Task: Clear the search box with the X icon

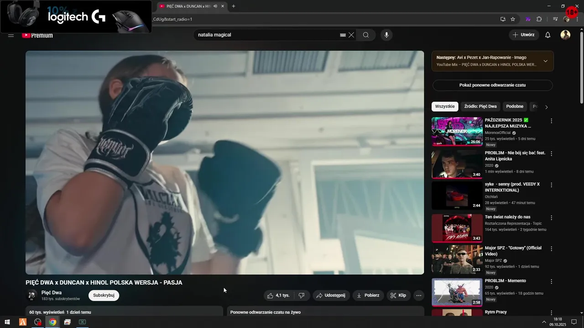Action: 351,35
